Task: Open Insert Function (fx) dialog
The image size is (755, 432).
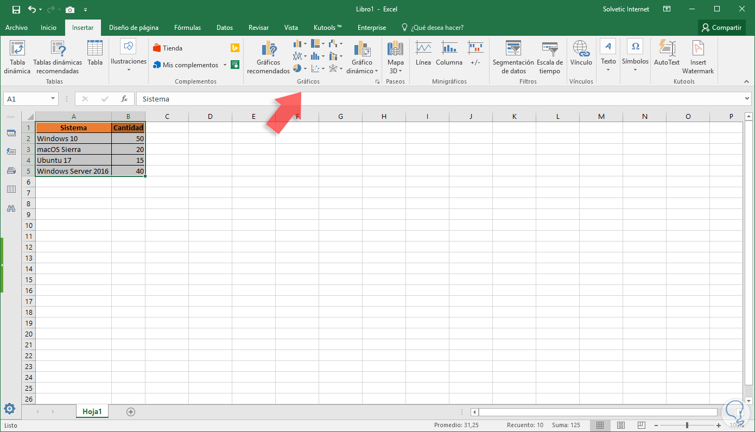Action: [124, 99]
